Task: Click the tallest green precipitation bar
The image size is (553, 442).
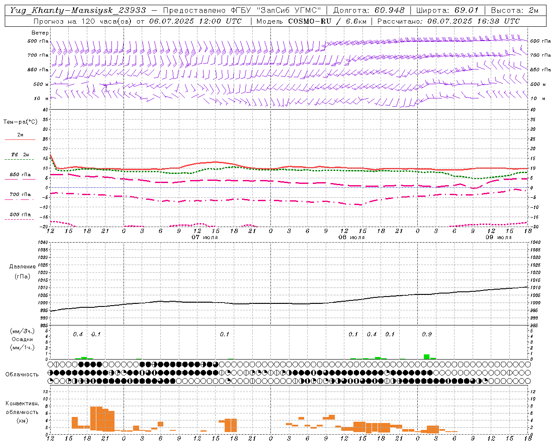Action: pyautogui.click(x=427, y=357)
